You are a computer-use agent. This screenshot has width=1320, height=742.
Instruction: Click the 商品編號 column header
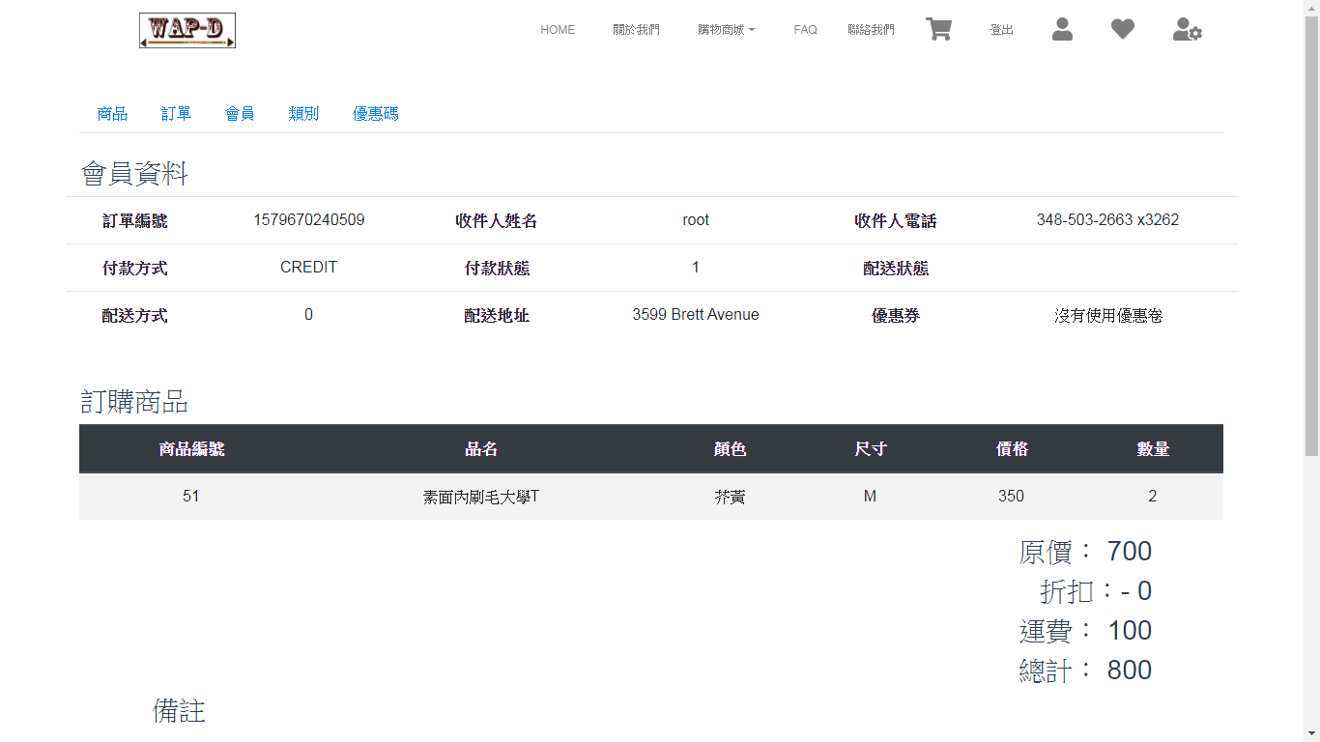pos(191,449)
